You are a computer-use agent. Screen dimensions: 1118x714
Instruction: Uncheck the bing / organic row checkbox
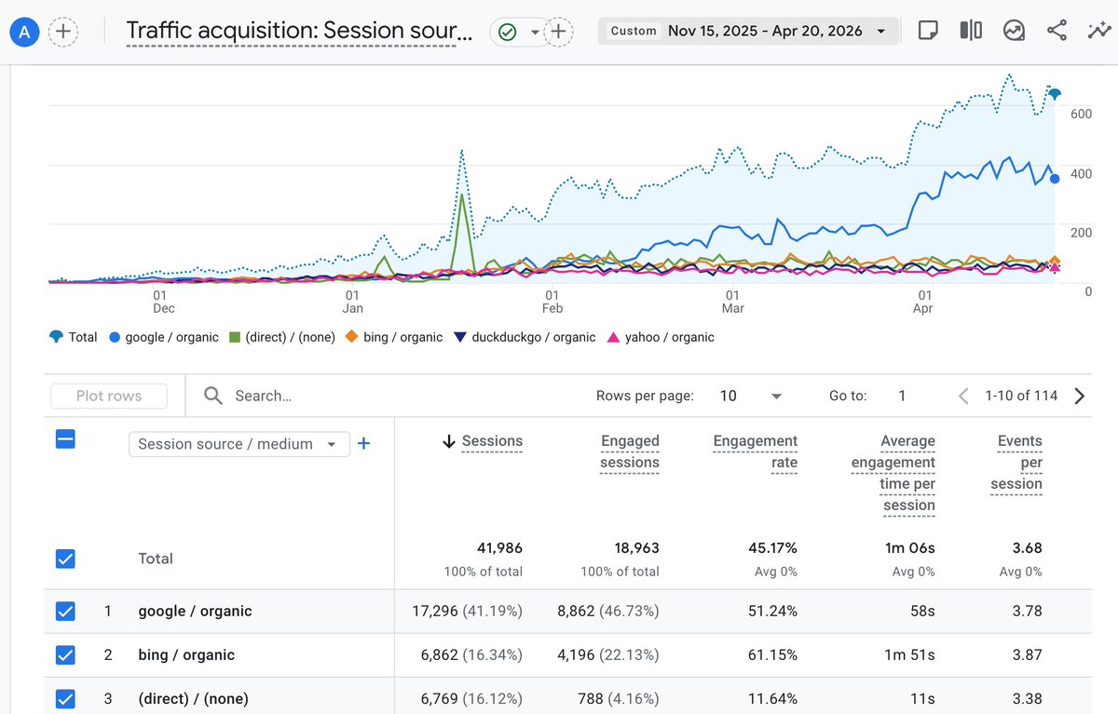pos(65,655)
